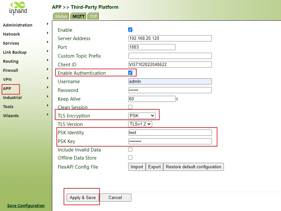Click the Port input field
This screenshot has width=281, height=211.
click(152, 47)
